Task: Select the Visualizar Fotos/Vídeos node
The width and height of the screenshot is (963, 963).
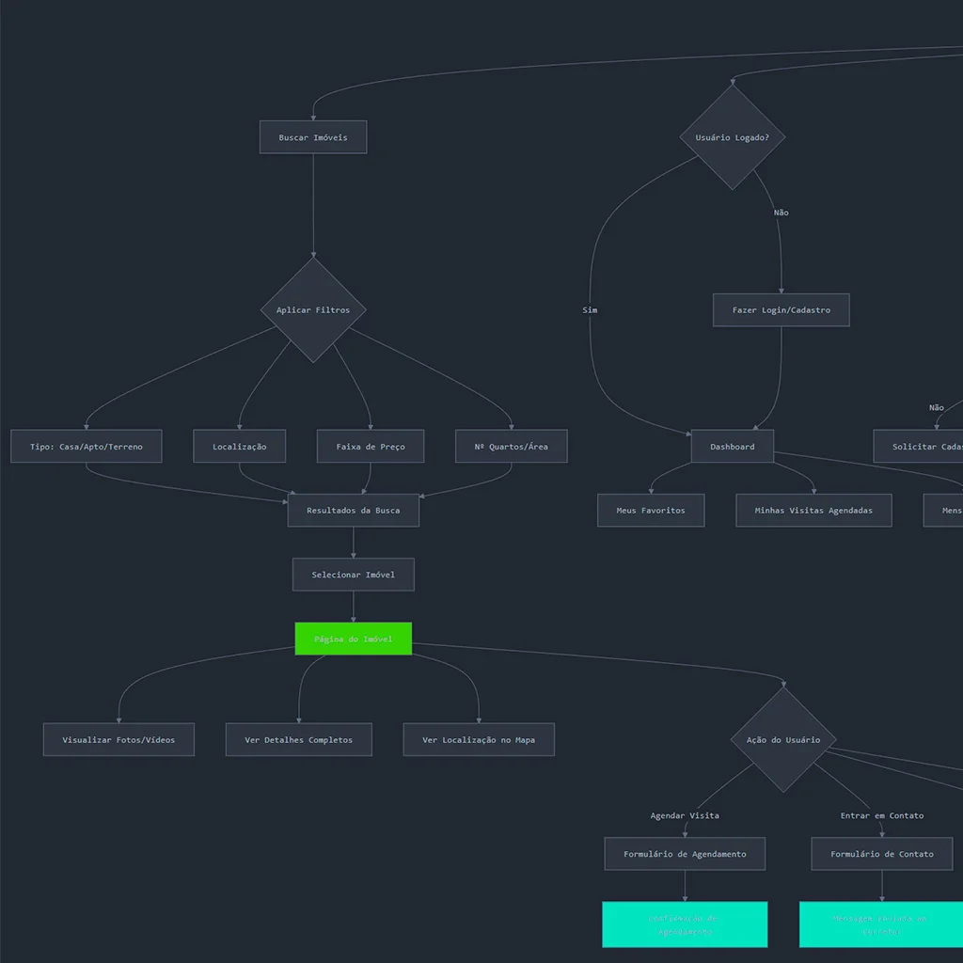Action: [118, 740]
